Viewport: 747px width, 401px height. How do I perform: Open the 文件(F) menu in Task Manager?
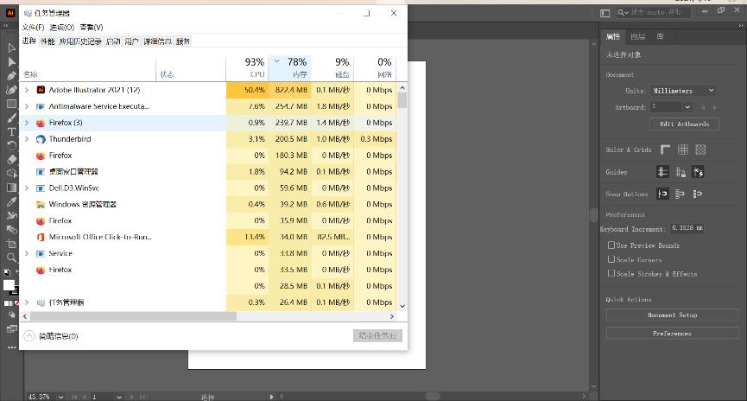(34, 27)
